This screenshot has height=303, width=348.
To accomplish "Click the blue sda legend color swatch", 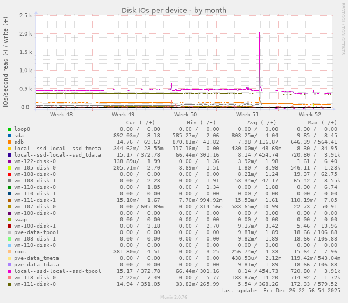I will [9, 136].
